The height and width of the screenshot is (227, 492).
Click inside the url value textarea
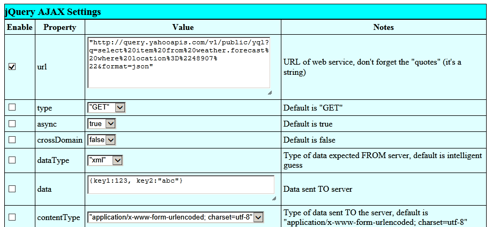point(179,62)
